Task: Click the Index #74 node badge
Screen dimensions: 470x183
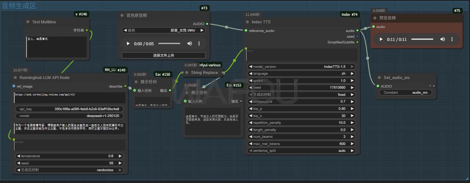Action: pyautogui.click(x=350, y=14)
